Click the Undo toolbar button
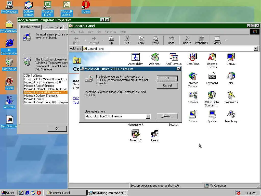This screenshot has width=261, height=196. click(171, 40)
